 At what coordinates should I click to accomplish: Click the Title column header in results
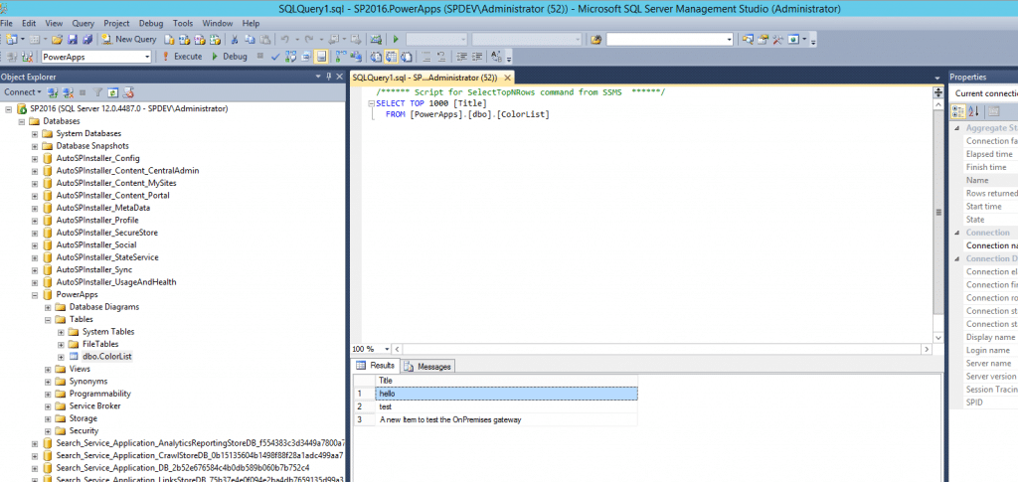(506, 381)
